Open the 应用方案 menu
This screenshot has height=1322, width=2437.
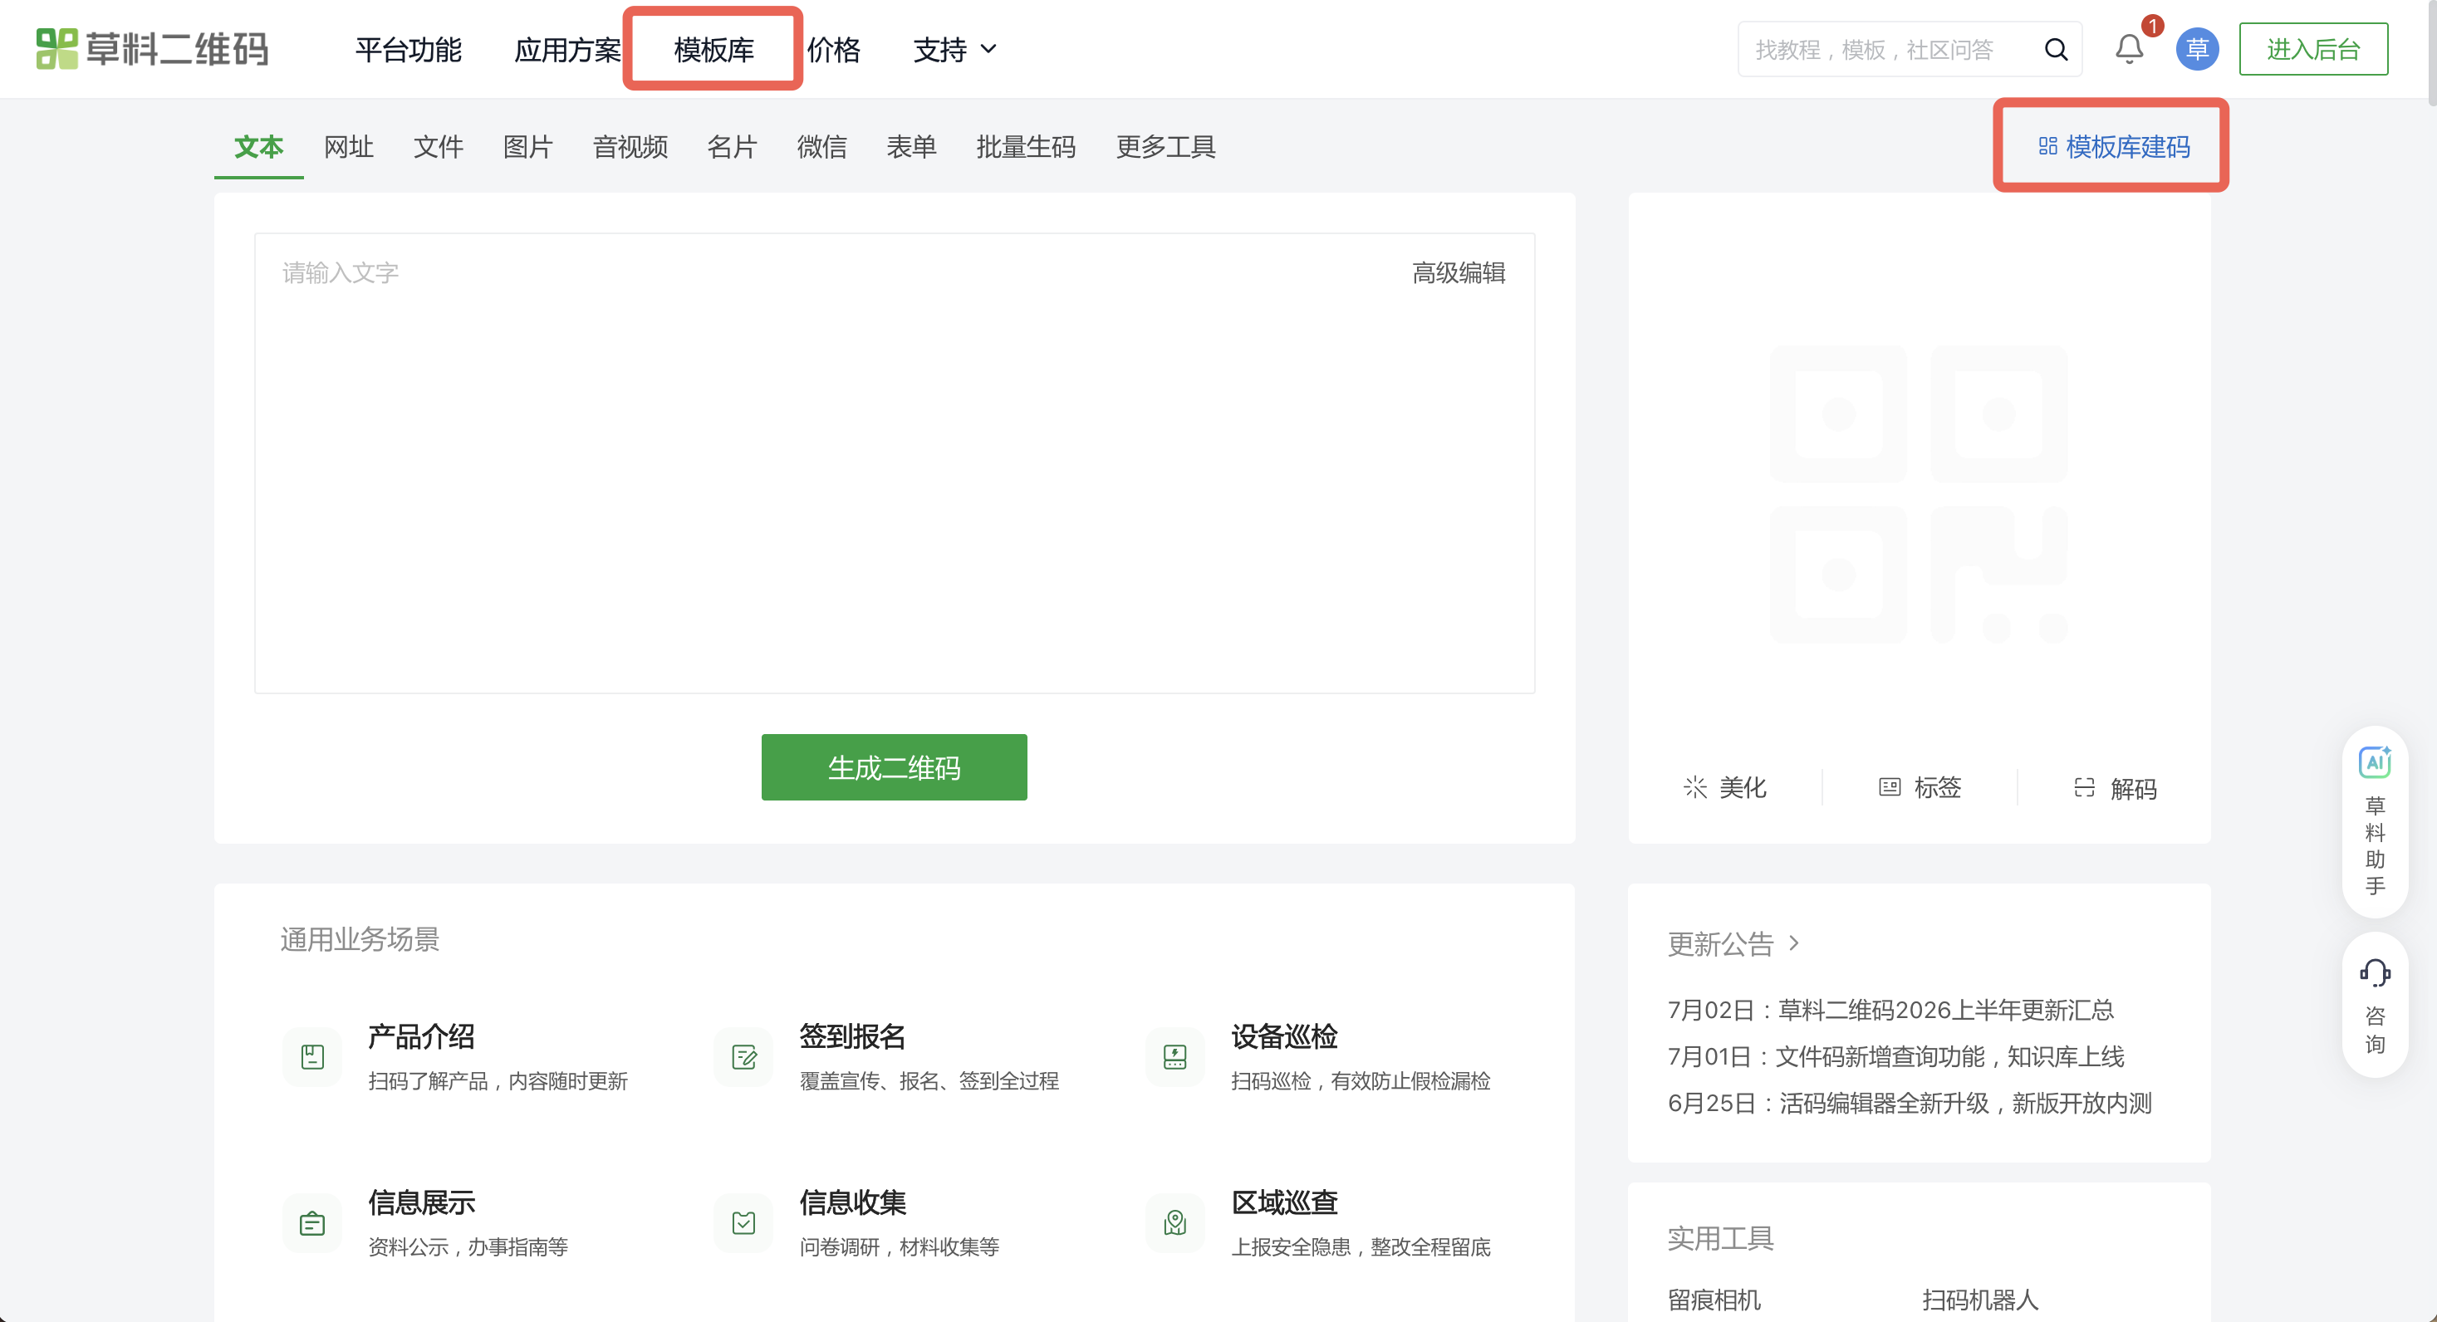click(567, 49)
